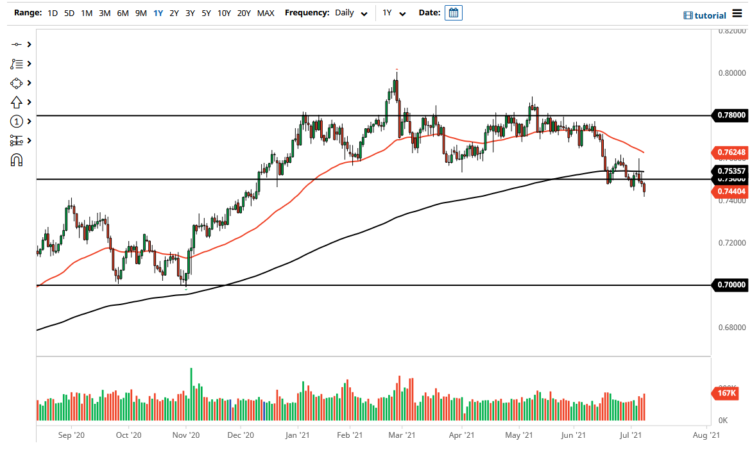This screenshot has height=450, width=752.
Task: Click the red 0.74404 price label
Action: coord(730,191)
